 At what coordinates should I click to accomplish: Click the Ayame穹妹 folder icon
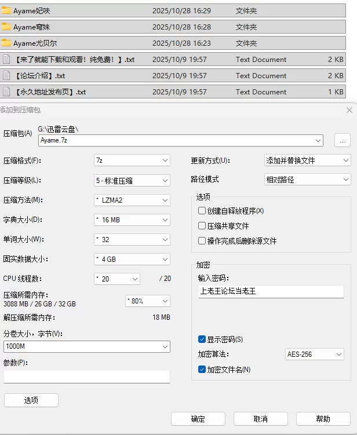[x=6, y=27]
